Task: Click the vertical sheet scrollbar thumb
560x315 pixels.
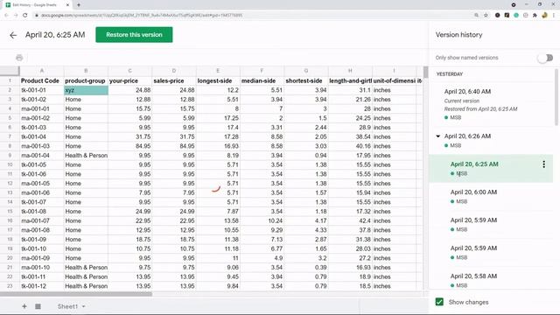Action: [x=426, y=72]
